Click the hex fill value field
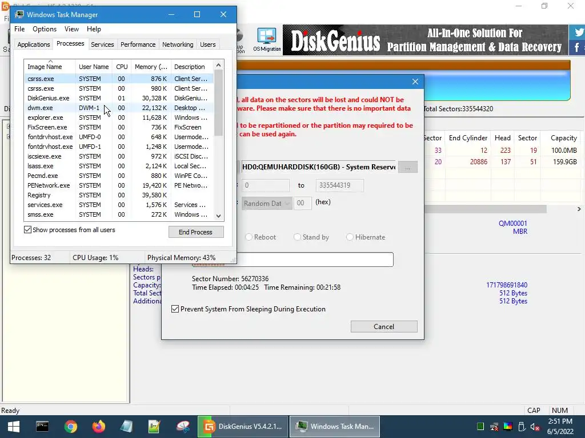 (x=303, y=204)
